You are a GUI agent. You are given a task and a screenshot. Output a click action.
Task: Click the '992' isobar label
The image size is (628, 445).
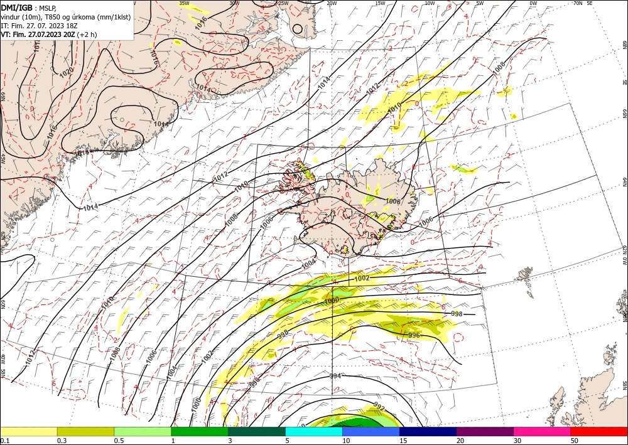379,407
